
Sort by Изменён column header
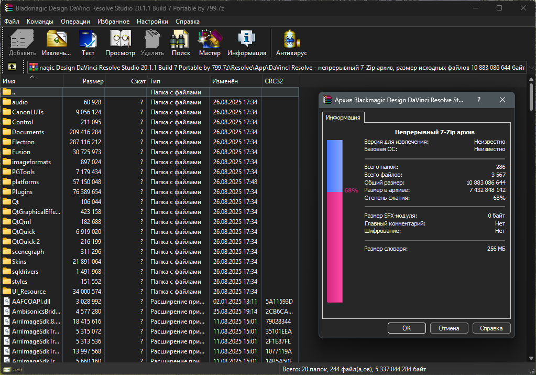pyautogui.click(x=236, y=81)
